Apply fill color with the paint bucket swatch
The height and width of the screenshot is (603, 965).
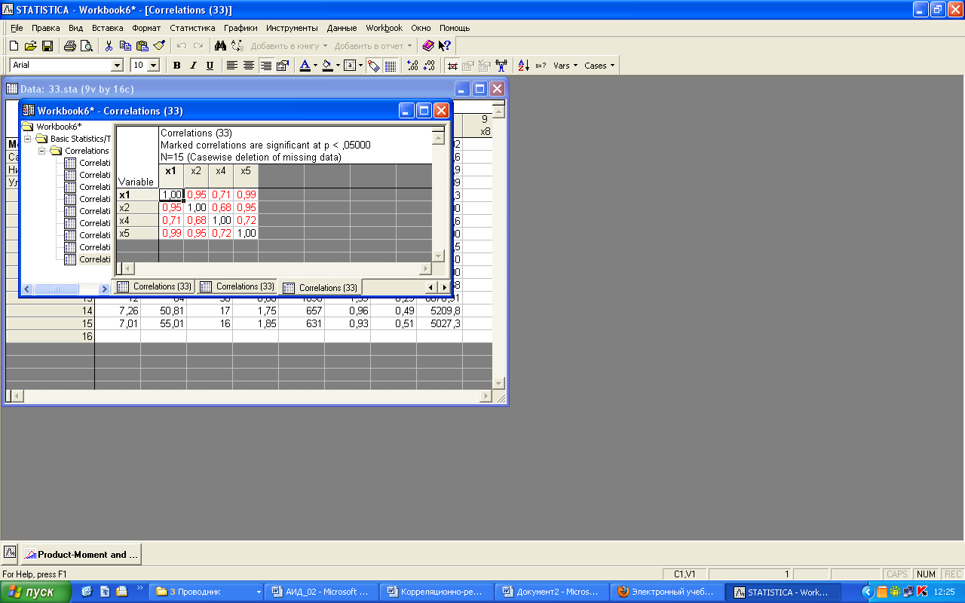click(x=327, y=66)
